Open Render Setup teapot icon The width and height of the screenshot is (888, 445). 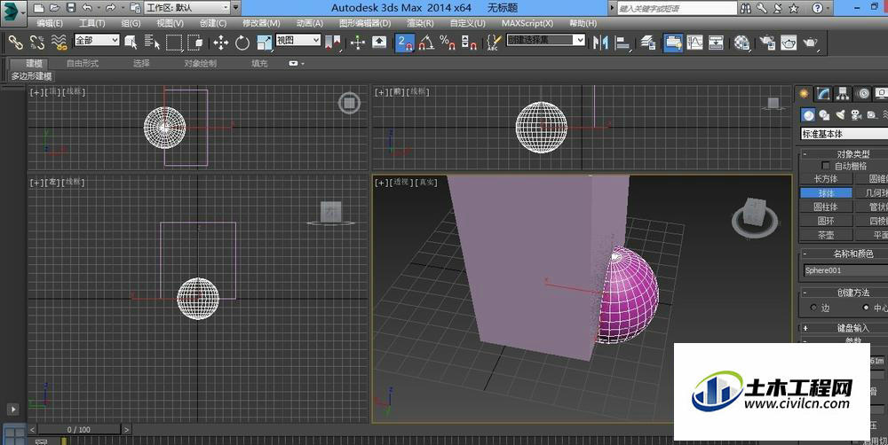767,42
